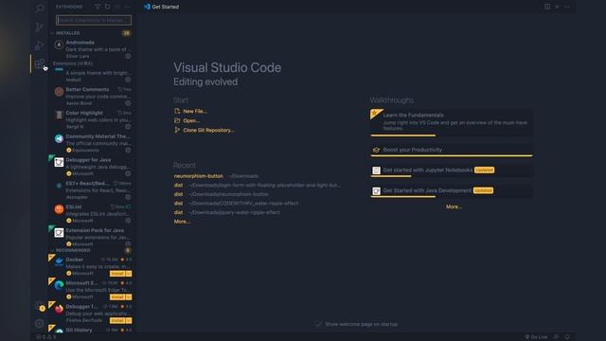
Task: Refresh the extensions list
Action: pyautogui.click(x=107, y=7)
